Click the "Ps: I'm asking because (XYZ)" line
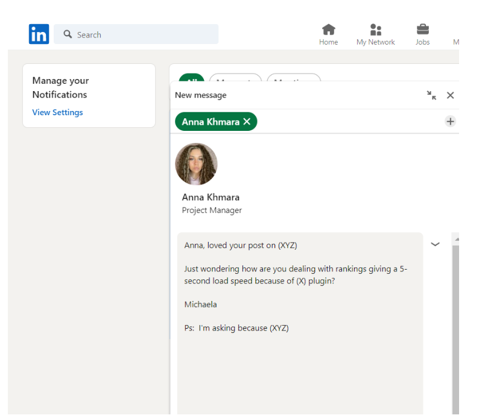 (x=236, y=328)
